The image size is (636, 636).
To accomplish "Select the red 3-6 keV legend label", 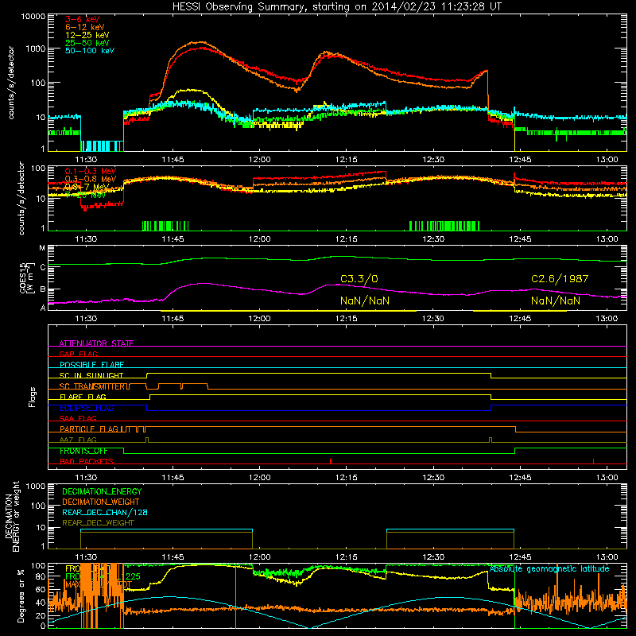I will (x=83, y=19).
